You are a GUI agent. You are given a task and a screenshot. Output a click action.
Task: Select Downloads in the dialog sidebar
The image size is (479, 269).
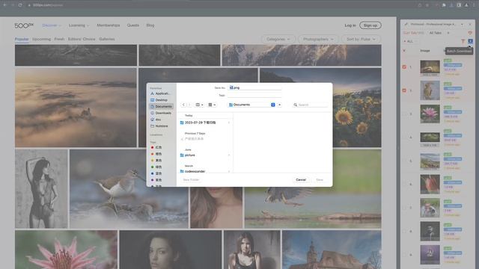click(161, 113)
